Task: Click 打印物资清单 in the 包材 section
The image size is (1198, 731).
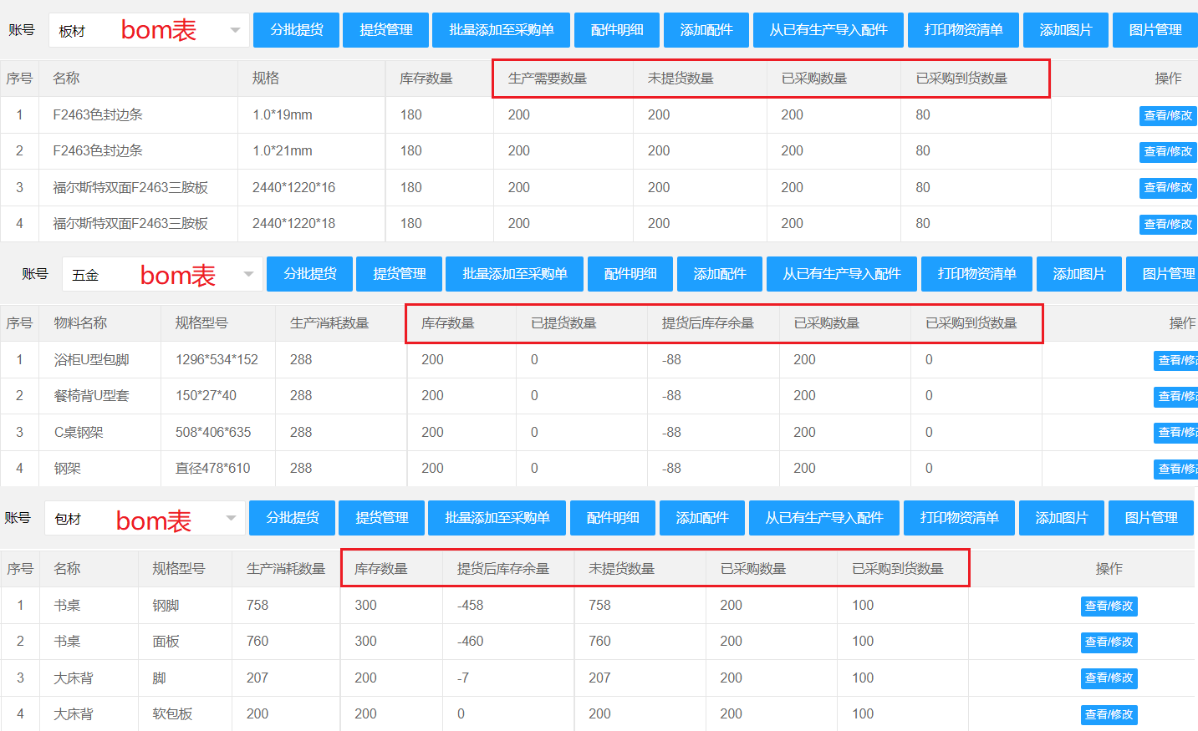Action: point(959,518)
